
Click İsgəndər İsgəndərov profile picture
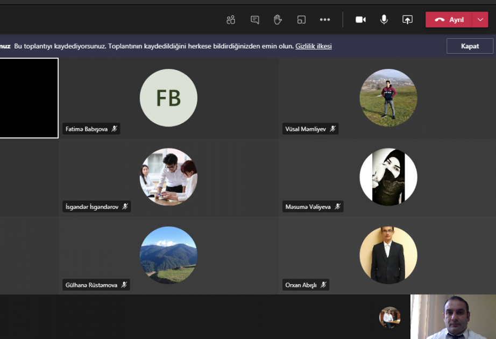pos(168,177)
